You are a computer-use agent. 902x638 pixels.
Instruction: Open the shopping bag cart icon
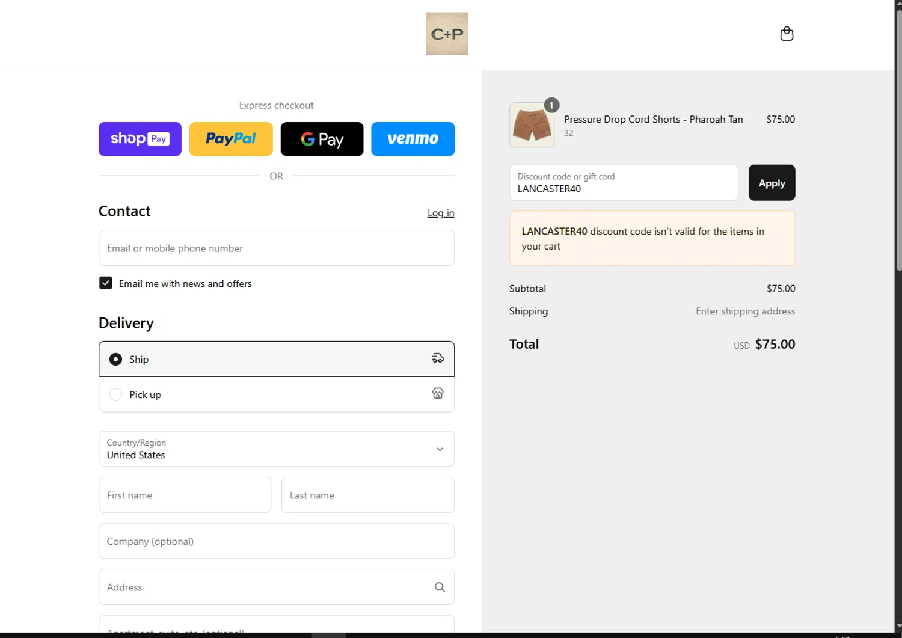[x=787, y=34]
